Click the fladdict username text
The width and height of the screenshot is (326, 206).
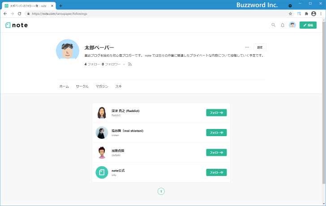pos(116,116)
